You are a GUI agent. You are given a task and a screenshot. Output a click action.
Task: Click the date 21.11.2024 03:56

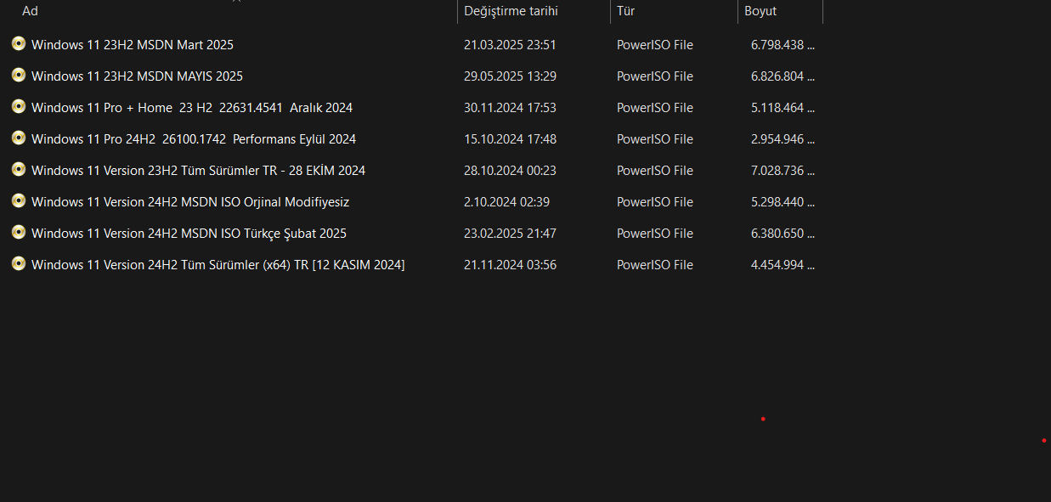[510, 265]
